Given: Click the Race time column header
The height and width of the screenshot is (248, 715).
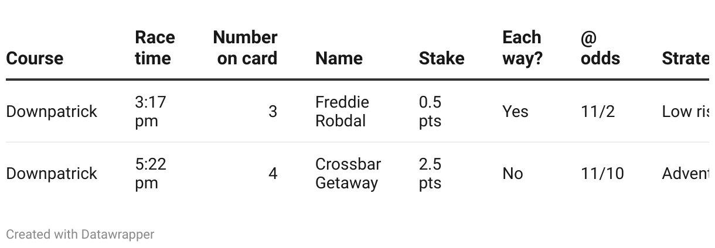Looking at the screenshot, I should (155, 48).
